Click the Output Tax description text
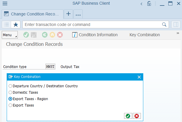Screen dimensions: 182x122 (x=70, y=67)
